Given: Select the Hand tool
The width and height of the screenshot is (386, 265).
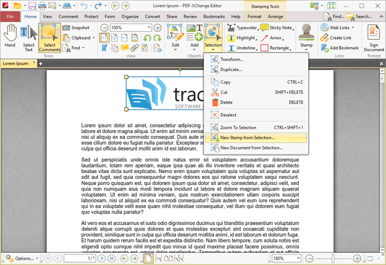Looking at the screenshot, I should click(10, 36).
